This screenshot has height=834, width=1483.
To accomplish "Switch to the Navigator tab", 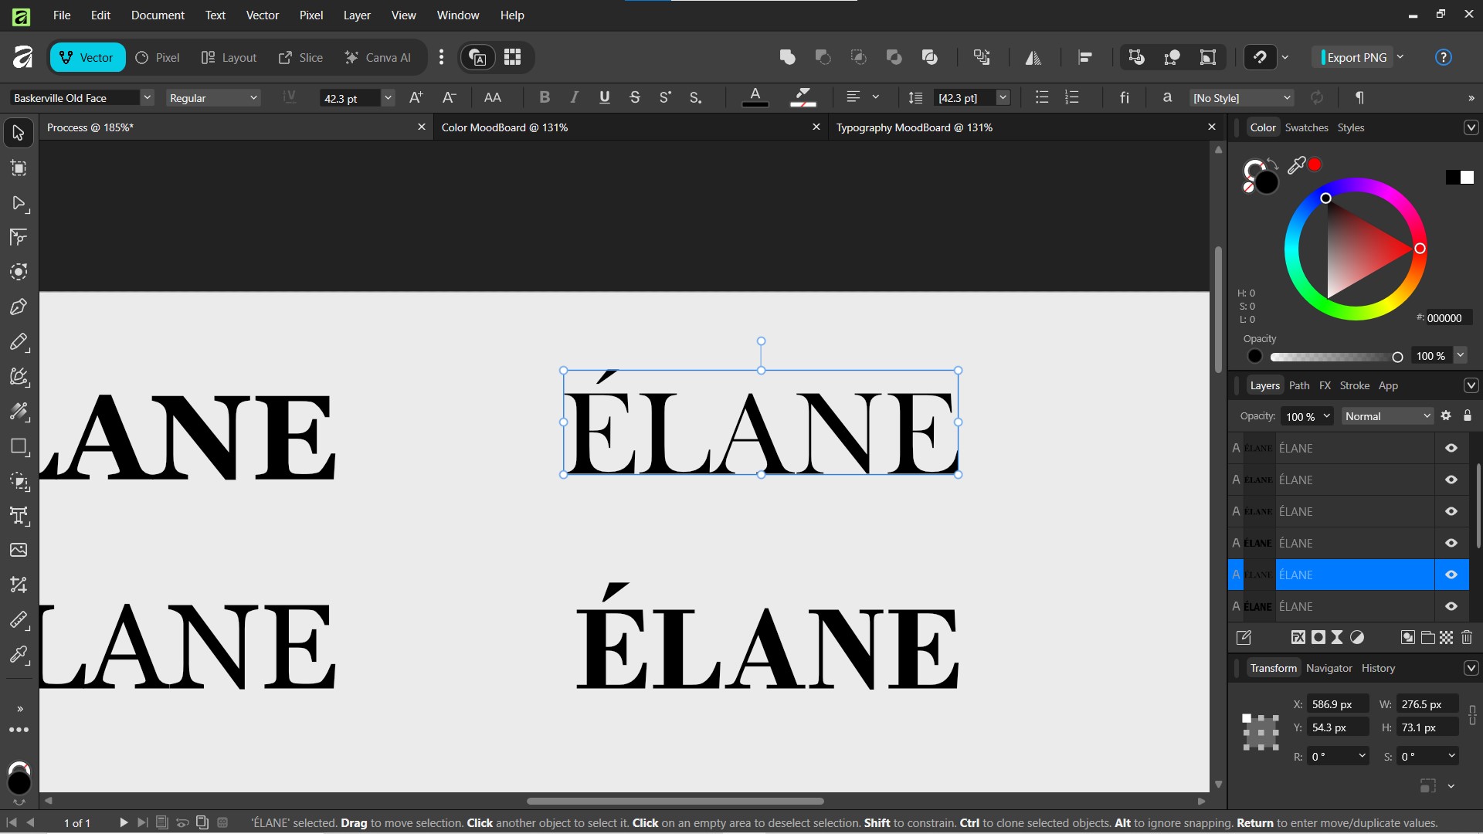I will tap(1329, 668).
